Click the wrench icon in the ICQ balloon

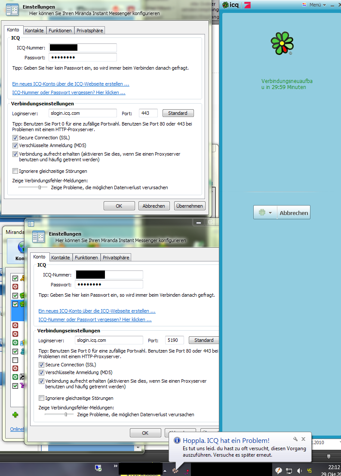(x=295, y=439)
